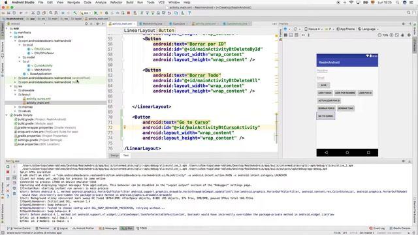Open Find with the magnifier toolbar icon
418x235 pixels.
pyautogui.click(x=51, y=13)
